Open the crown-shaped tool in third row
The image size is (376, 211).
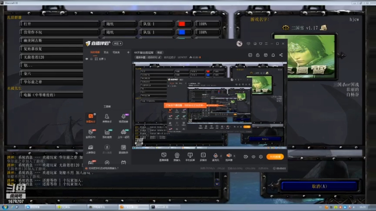coord(91,149)
